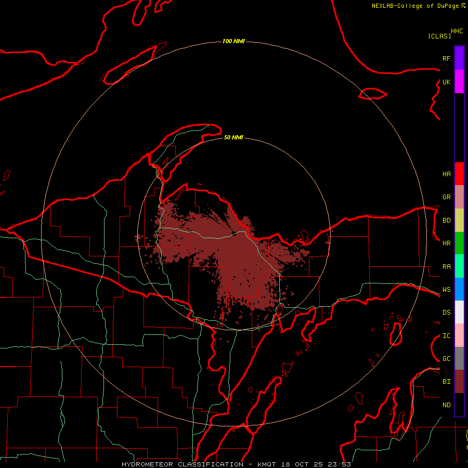The image size is (468, 468).
Task: Click the gray GC legend swatch
Action: [459, 358]
